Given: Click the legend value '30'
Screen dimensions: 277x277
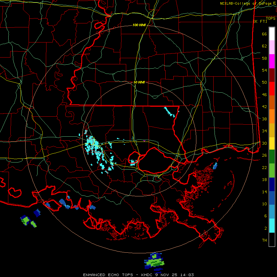Looking at the screenshot, I should (x=264, y=143).
